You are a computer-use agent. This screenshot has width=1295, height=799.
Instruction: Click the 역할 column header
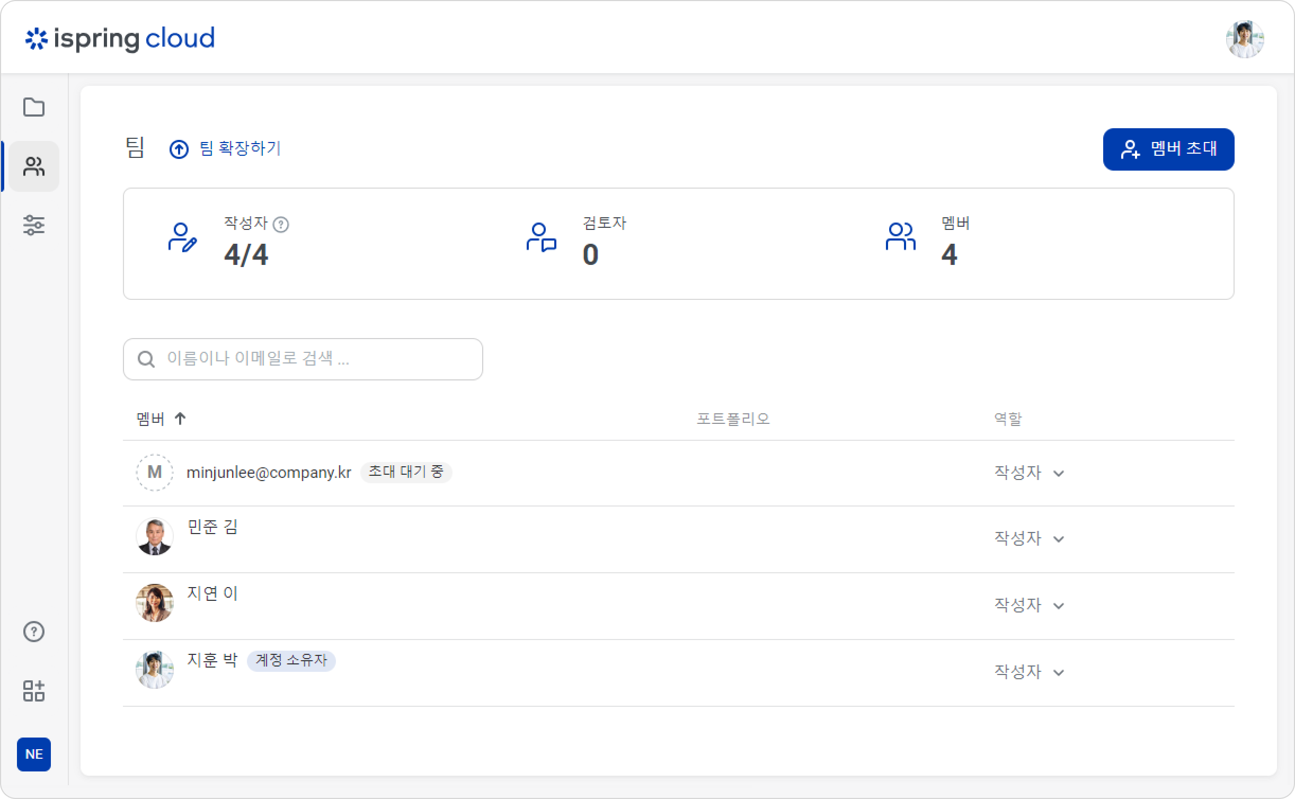(1007, 419)
